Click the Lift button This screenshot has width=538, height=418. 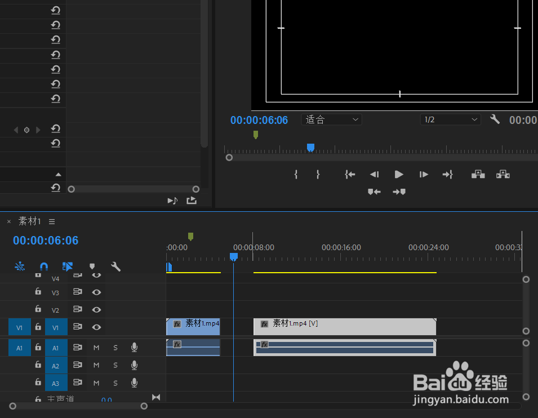478,174
